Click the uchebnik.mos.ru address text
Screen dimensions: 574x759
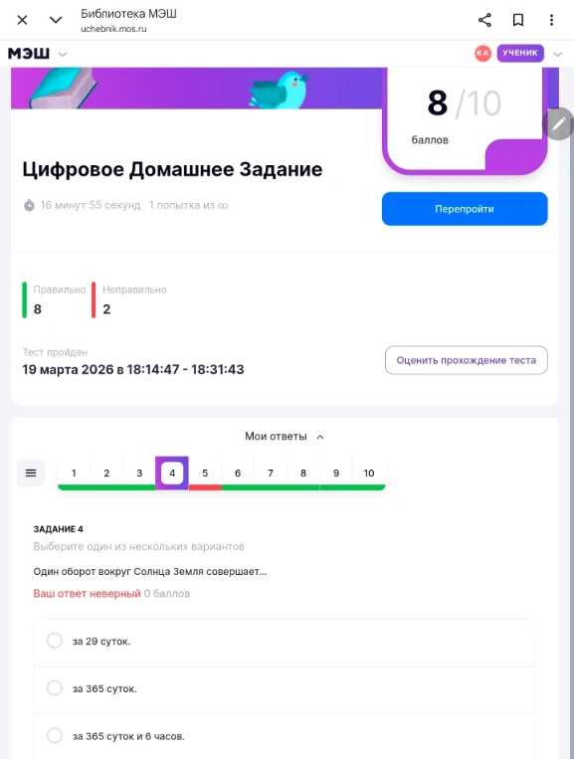pos(113,29)
